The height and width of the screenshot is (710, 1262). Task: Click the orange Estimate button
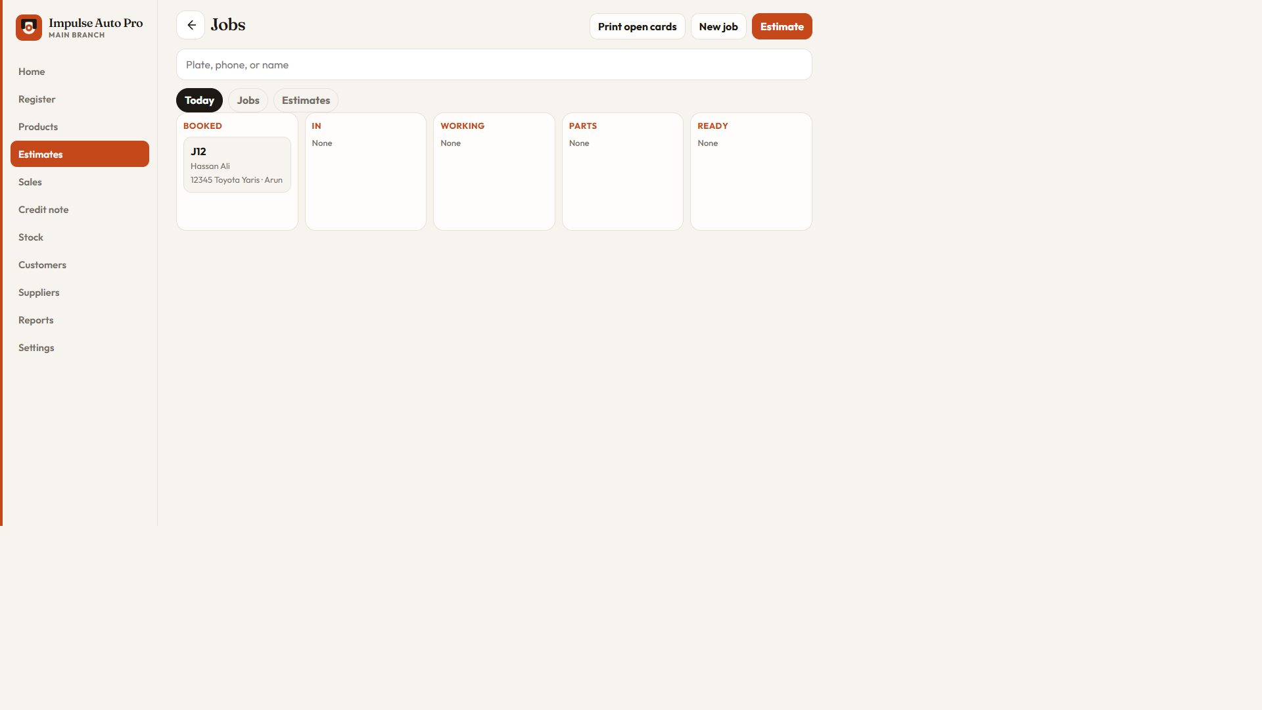coord(782,26)
